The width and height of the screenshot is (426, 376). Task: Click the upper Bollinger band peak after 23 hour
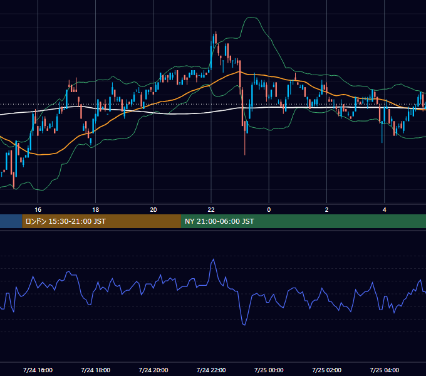(x=251, y=18)
